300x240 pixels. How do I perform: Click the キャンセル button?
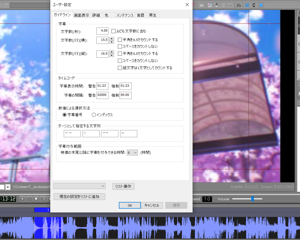152,205
